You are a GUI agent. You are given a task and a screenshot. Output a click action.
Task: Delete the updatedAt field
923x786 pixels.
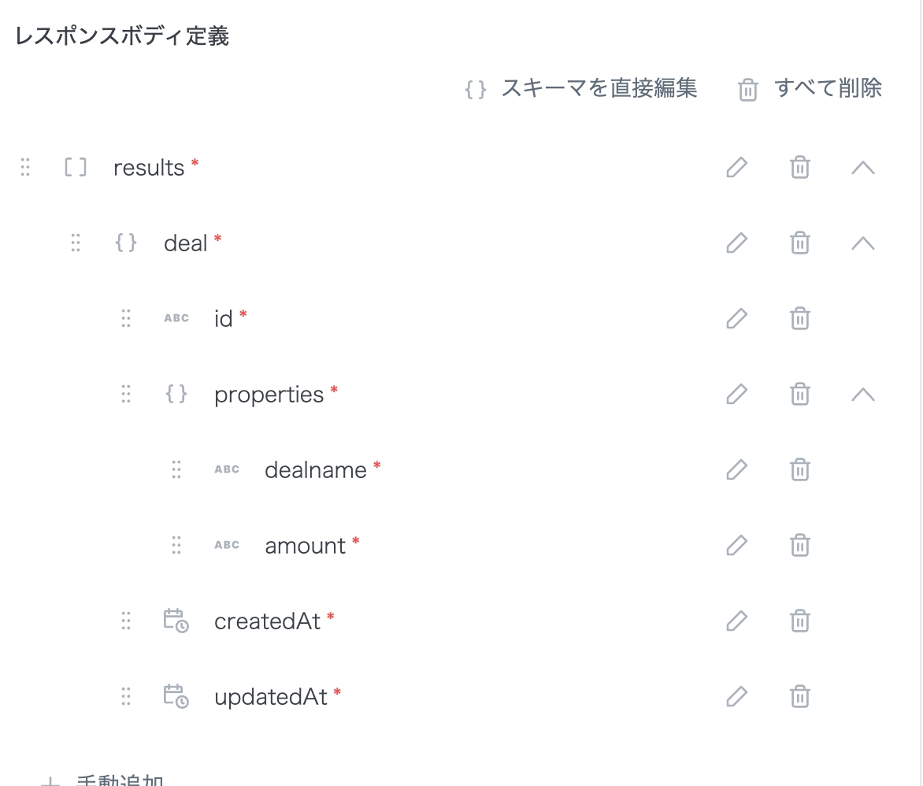[799, 697]
